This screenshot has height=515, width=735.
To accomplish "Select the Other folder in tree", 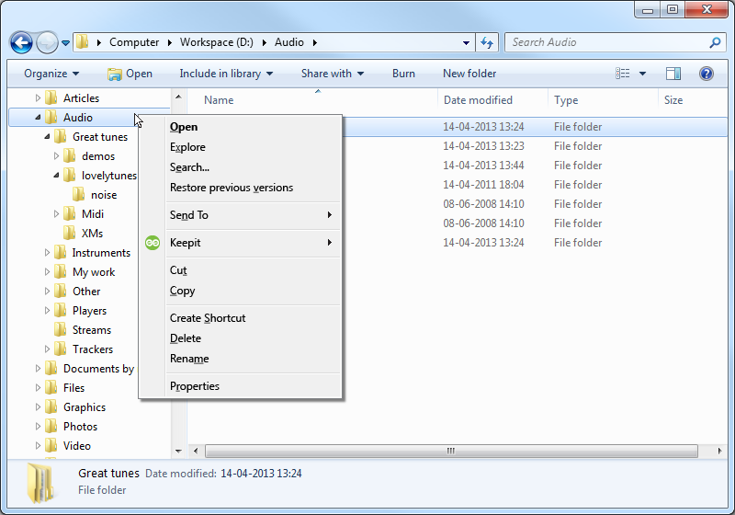I will [x=86, y=292].
